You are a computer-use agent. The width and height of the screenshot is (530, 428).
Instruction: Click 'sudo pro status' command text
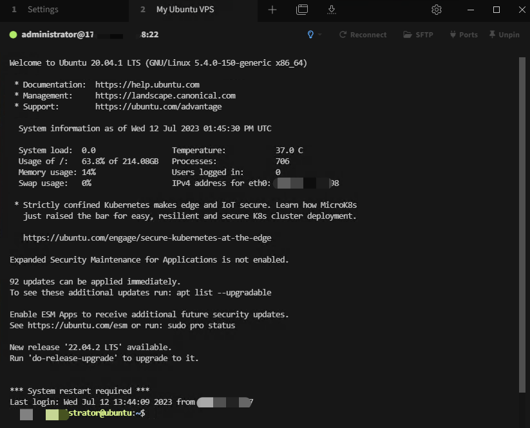pos(202,325)
